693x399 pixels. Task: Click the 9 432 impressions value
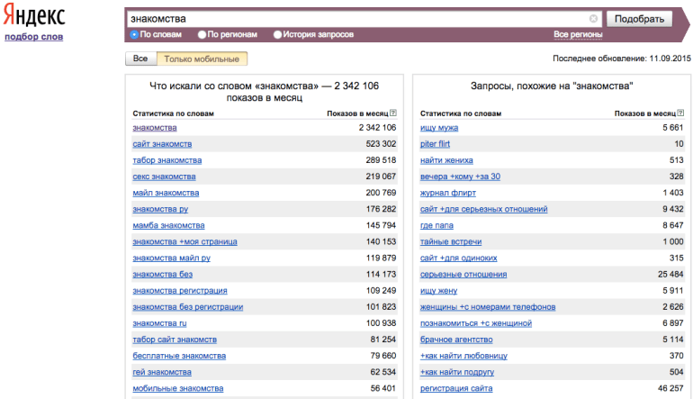pos(672,209)
